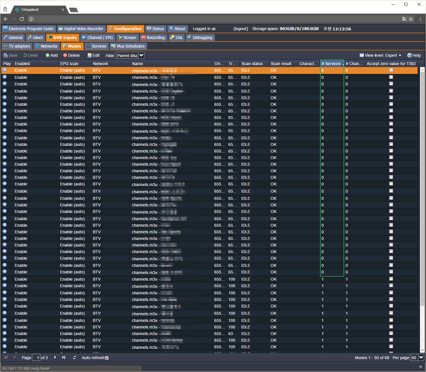The image size is (426, 372).
Task: Open the Services sub-tab
Action: point(96,46)
